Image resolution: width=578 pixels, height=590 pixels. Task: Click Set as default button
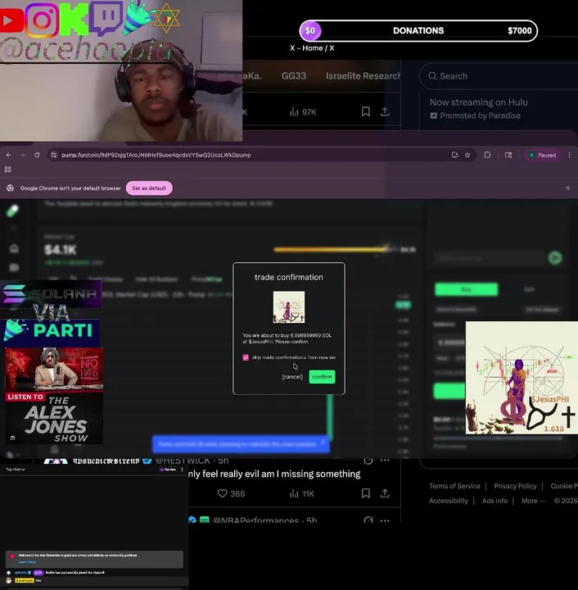coord(149,188)
